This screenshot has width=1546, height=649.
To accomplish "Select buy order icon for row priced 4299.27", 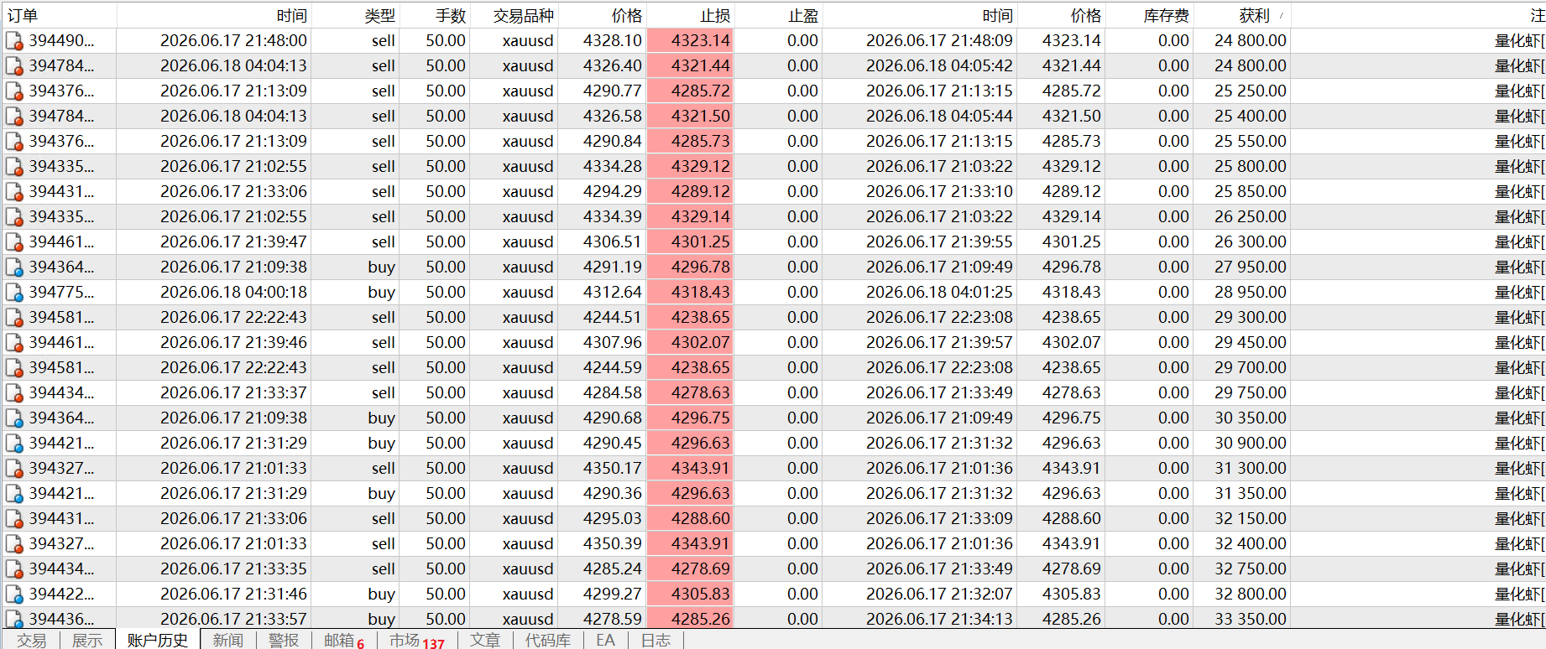I will point(14,594).
